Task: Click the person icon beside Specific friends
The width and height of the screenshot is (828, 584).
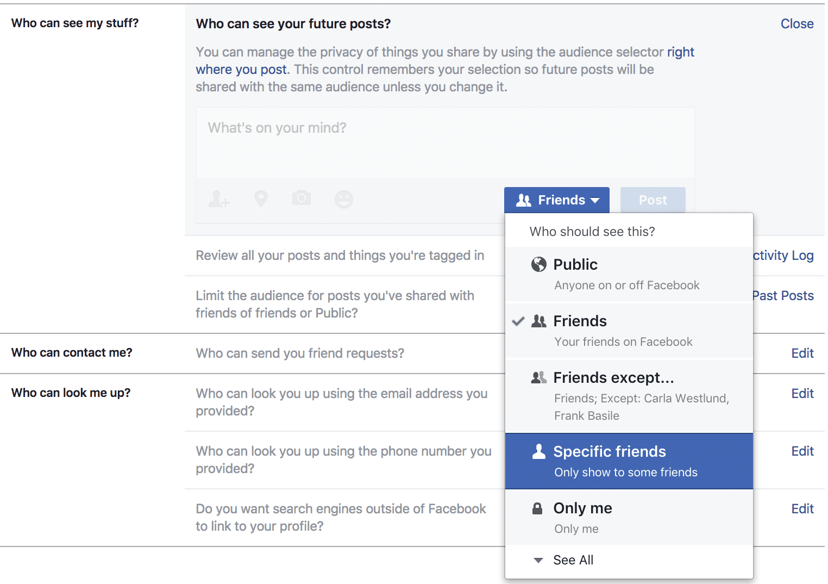Action: 538,451
